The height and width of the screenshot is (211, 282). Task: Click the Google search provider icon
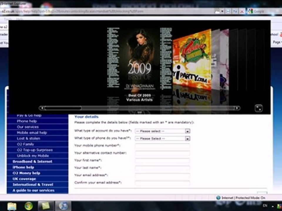pyautogui.click(x=250, y=11)
